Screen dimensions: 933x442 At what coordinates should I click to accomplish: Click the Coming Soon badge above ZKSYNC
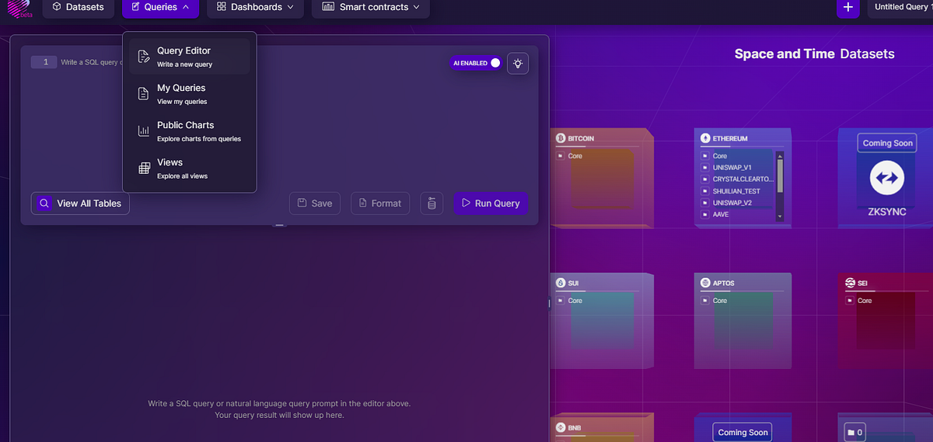pyautogui.click(x=887, y=143)
